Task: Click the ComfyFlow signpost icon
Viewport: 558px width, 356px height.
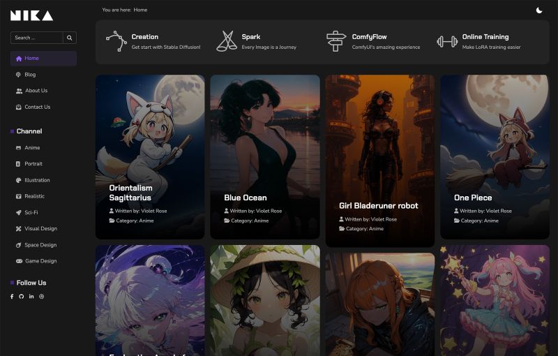Action: 336,41
